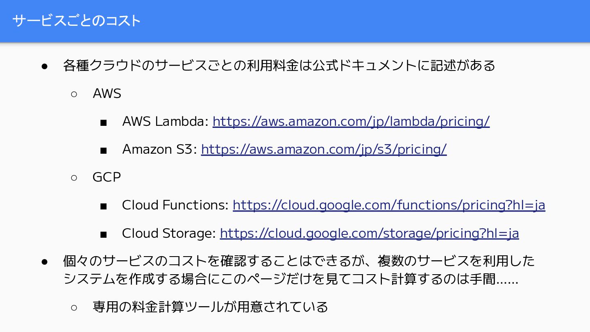
Task: Visit the Cloud Storage pricing URL
Action: coord(369,233)
